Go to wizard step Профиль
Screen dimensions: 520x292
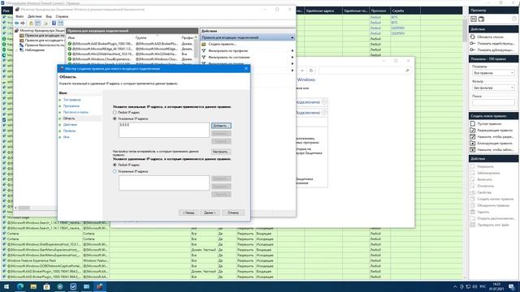coord(69,131)
